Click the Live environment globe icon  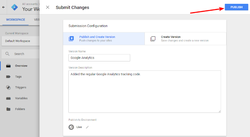(x=71, y=127)
